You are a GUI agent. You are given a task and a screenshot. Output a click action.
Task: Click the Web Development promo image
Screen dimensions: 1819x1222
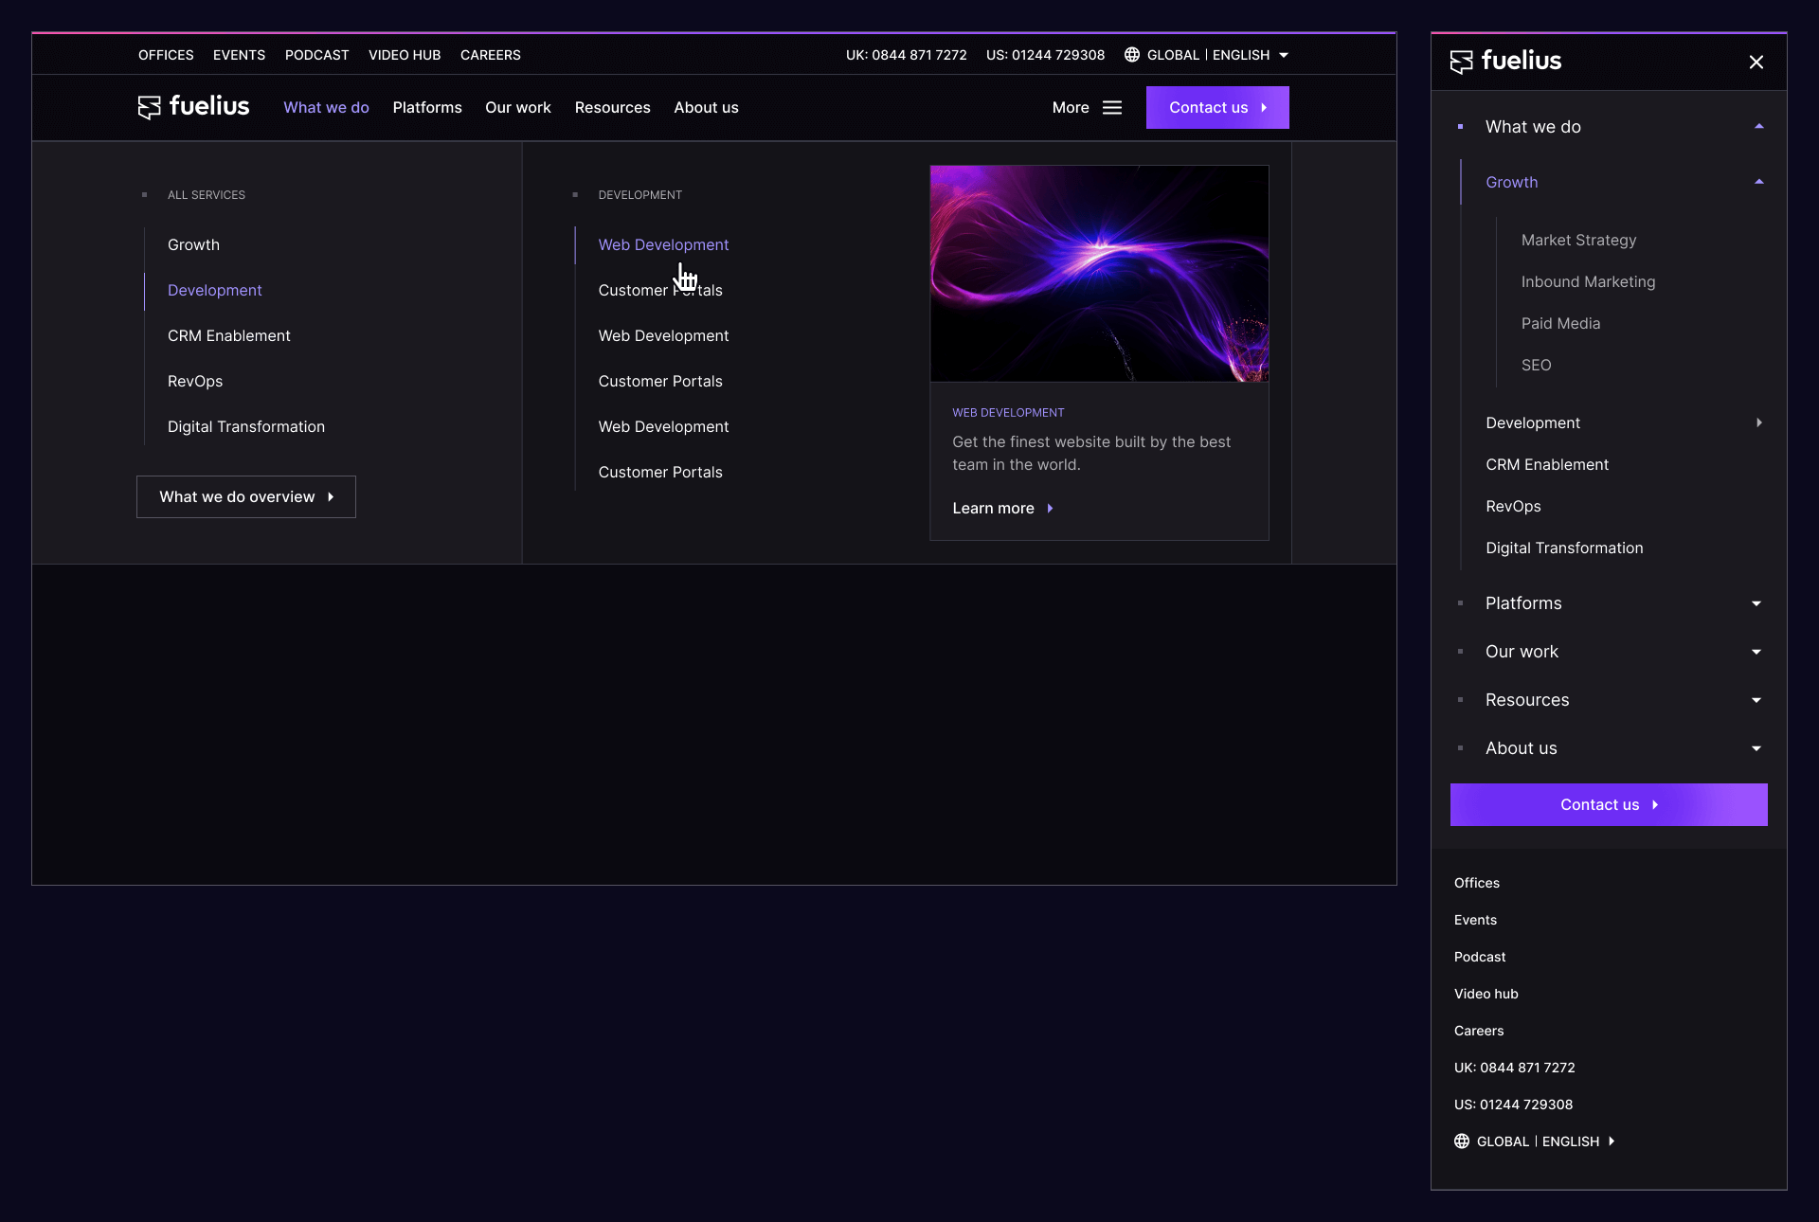(x=1099, y=274)
